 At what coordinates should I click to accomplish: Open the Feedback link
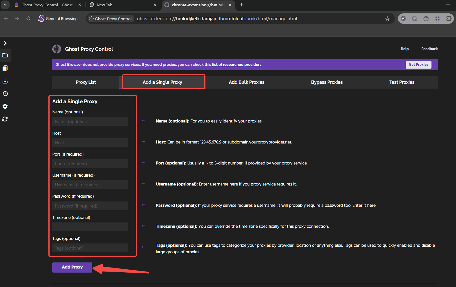(x=429, y=49)
